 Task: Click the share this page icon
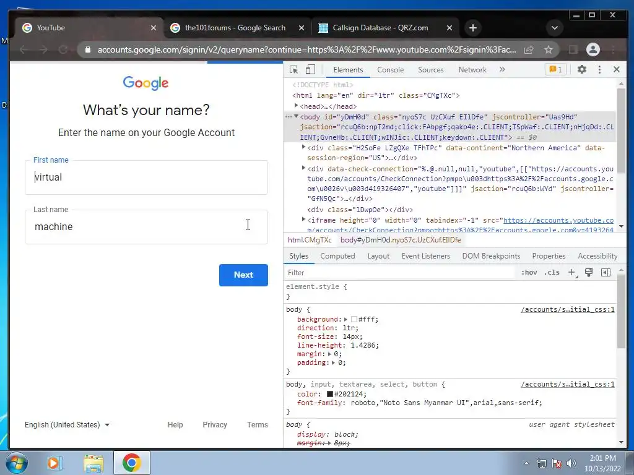click(x=529, y=49)
